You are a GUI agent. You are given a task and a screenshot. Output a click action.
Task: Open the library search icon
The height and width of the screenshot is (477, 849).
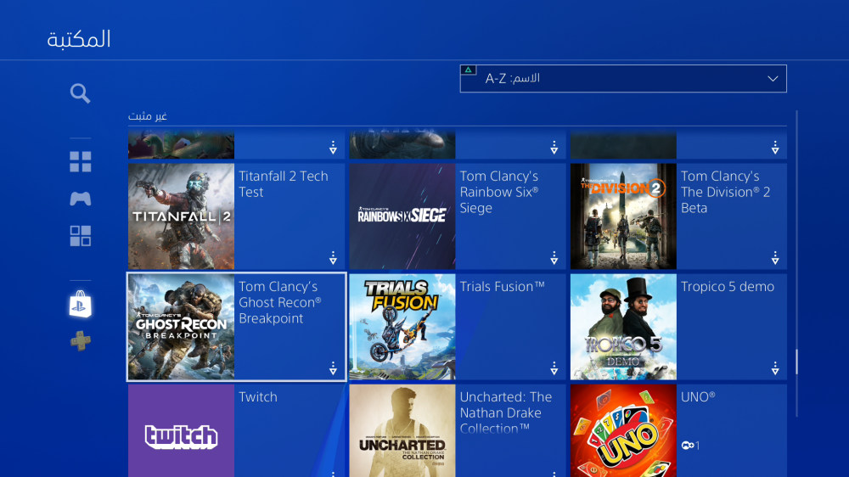coord(80,93)
